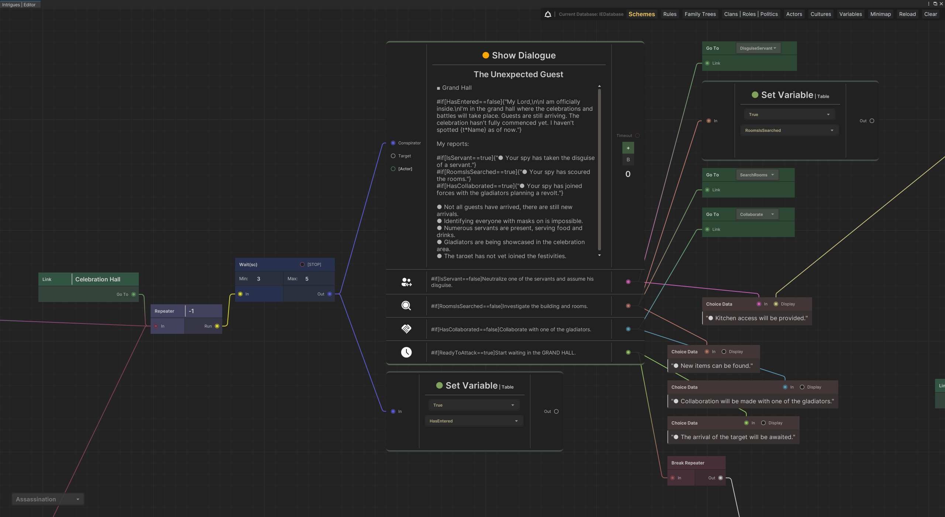
Task: Click the handshake collaborate choice icon
Action: 406,329
